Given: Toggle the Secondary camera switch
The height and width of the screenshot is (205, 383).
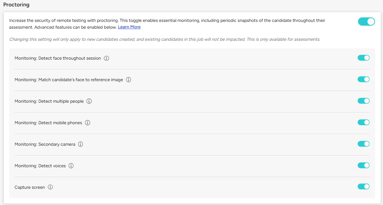Looking at the screenshot, I should click(363, 144).
